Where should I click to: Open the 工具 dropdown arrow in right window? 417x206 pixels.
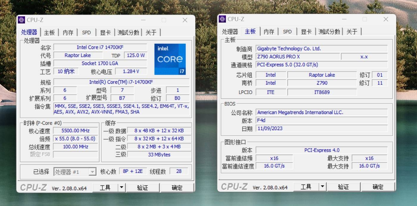click(323, 186)
